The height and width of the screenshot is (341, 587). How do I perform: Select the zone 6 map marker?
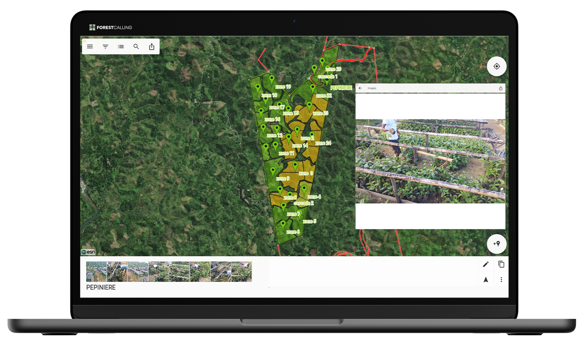pyautogui.click(x=283, y=224)
